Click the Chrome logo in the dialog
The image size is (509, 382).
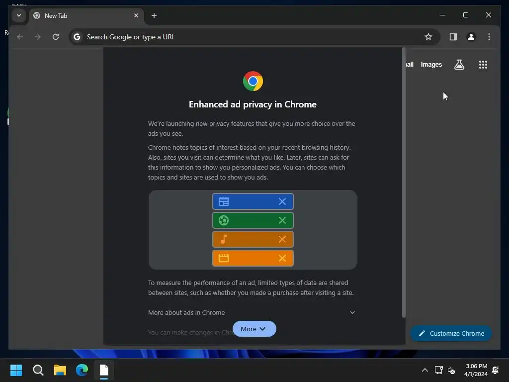pos(253,81)
